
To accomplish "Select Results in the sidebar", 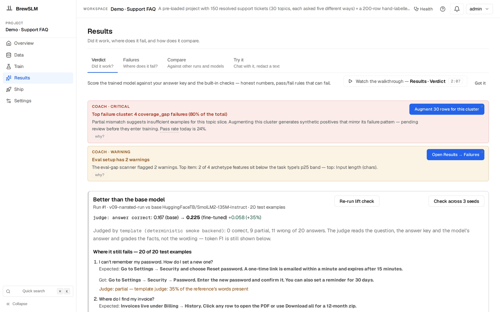I will (x=38, y=78).
